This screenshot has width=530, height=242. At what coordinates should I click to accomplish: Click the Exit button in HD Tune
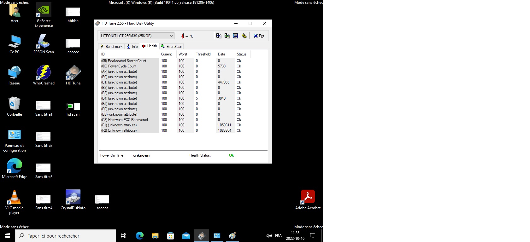tap(259, 36)
